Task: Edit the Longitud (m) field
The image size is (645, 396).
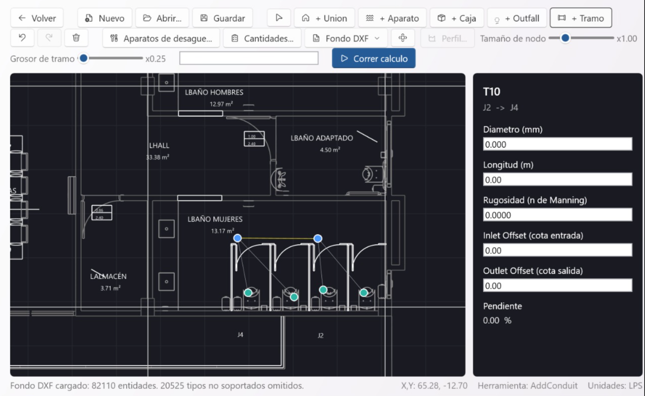Action: point(557,180)
